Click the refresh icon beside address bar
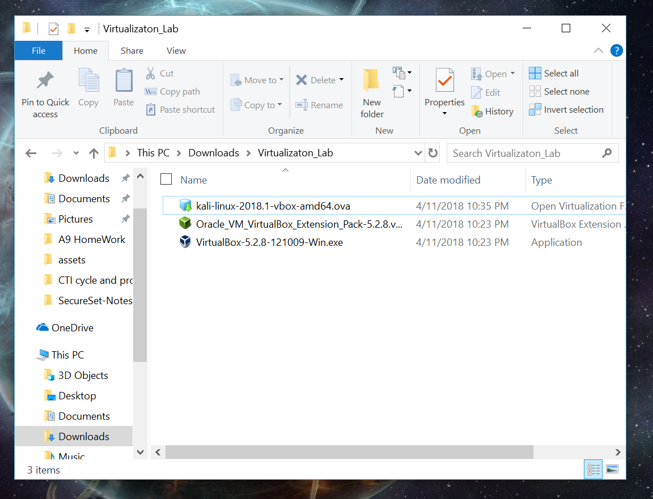 [x=433, y=153]
